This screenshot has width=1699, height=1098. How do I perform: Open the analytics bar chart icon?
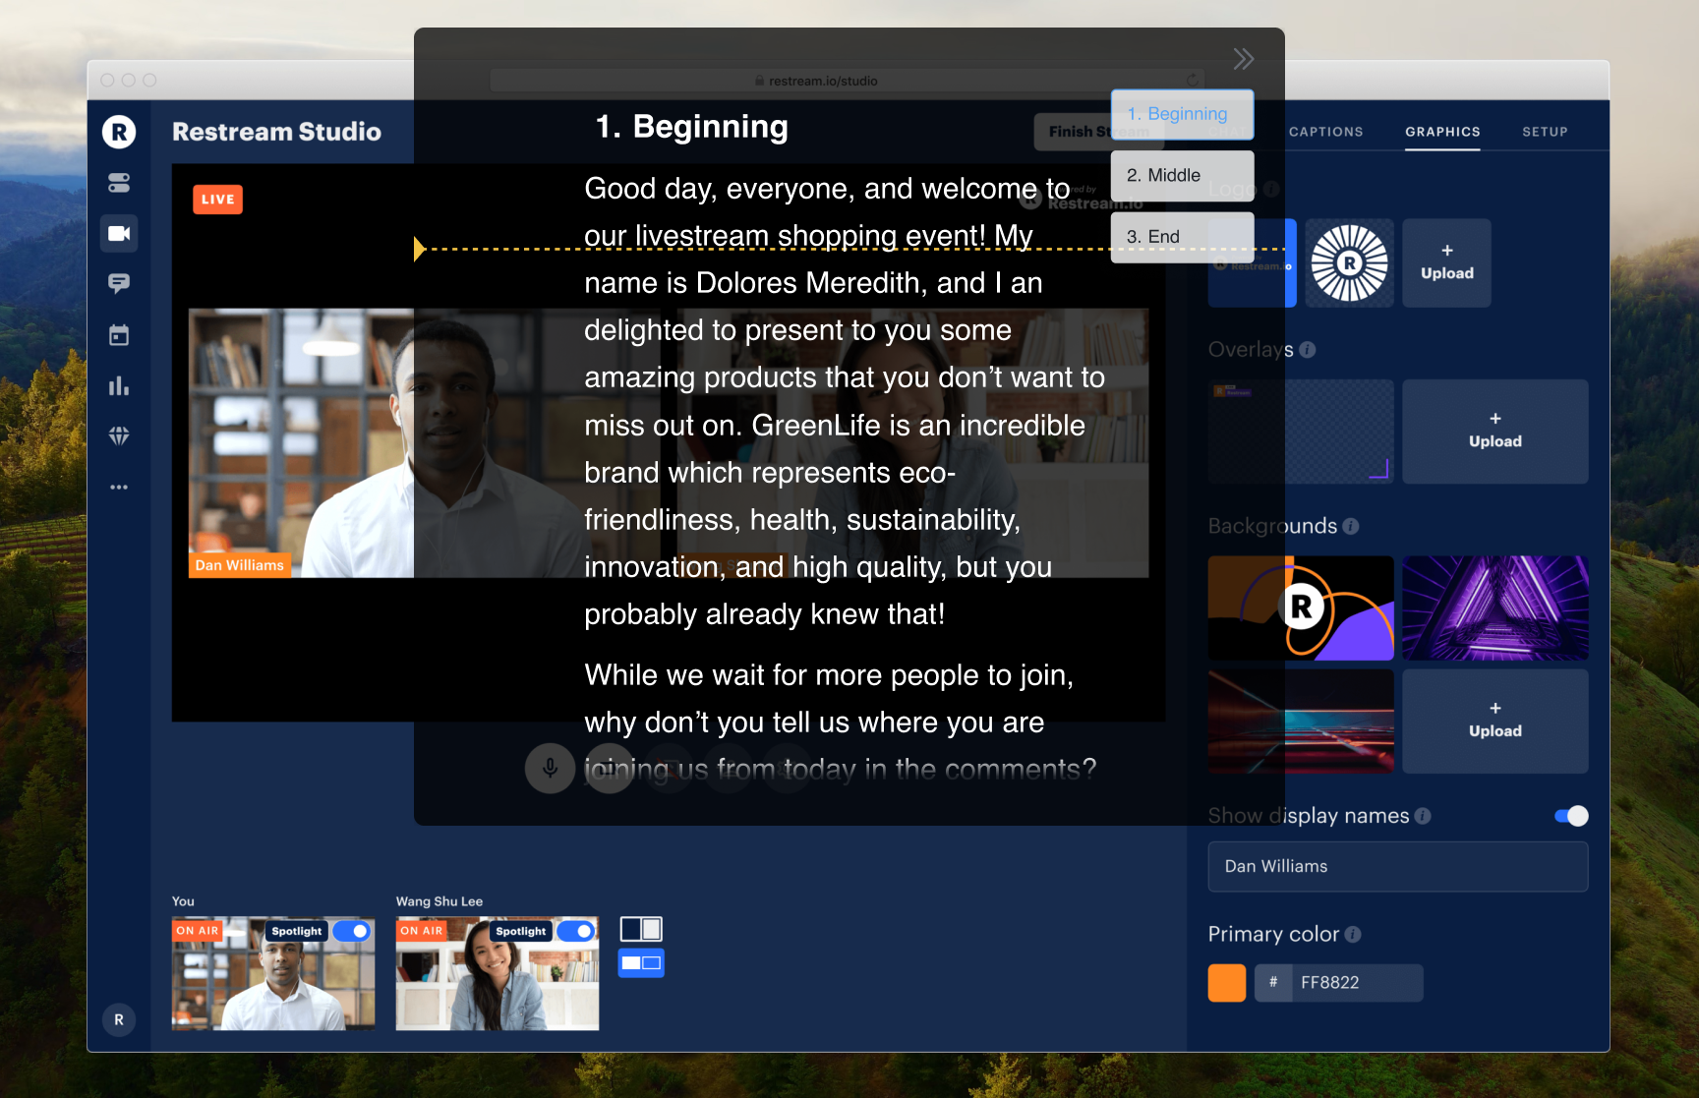(x=119, y=385)
